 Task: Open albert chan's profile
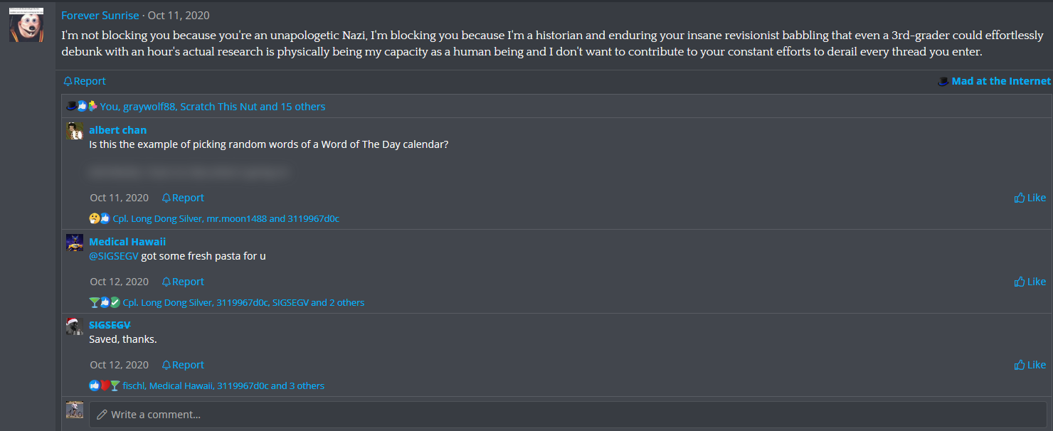click(x=117, y=130)
